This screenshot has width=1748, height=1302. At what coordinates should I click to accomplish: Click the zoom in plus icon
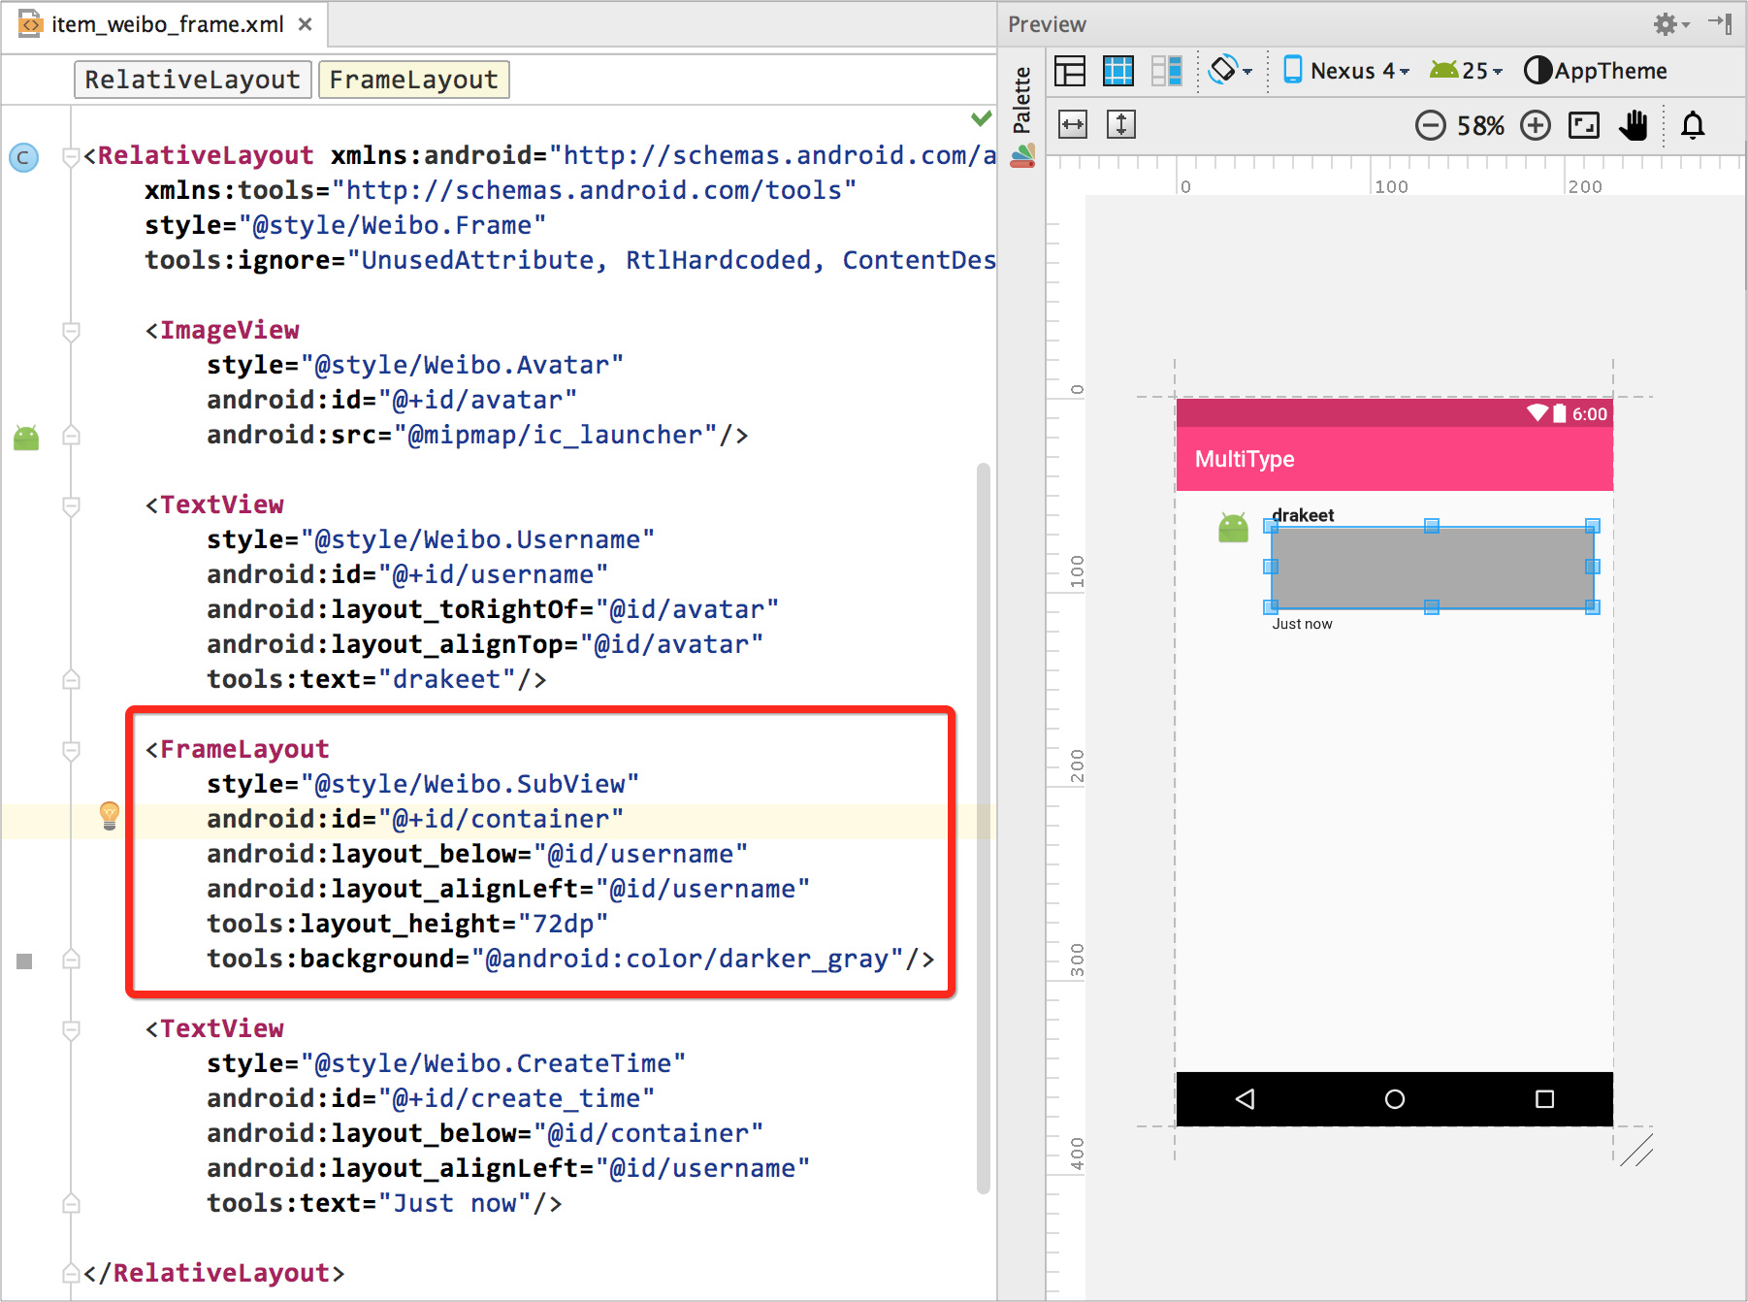pyautogui.click(x=1536, y=125)
